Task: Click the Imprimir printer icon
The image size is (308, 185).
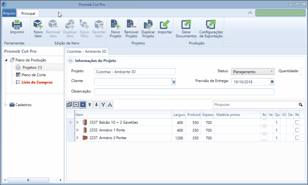Action: (x=17, y=25)
